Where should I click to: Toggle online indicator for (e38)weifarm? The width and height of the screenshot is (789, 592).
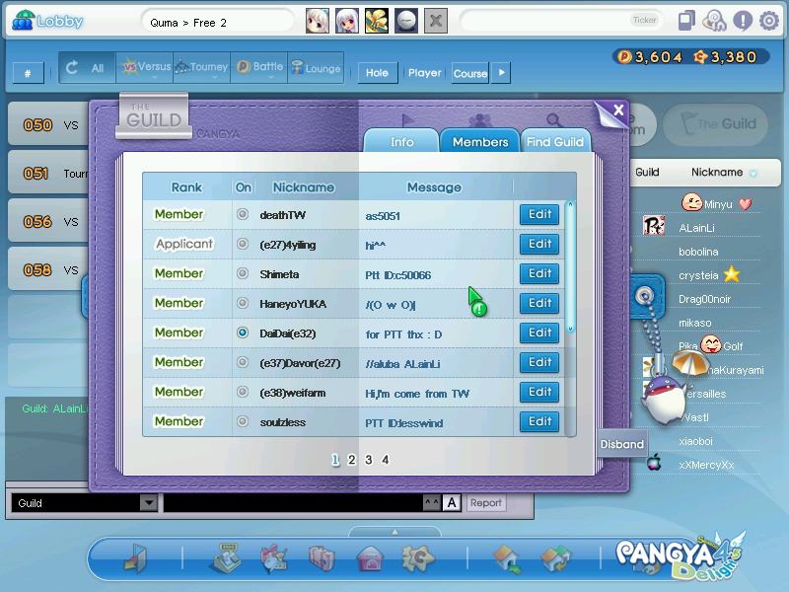[x=243, y=392]
